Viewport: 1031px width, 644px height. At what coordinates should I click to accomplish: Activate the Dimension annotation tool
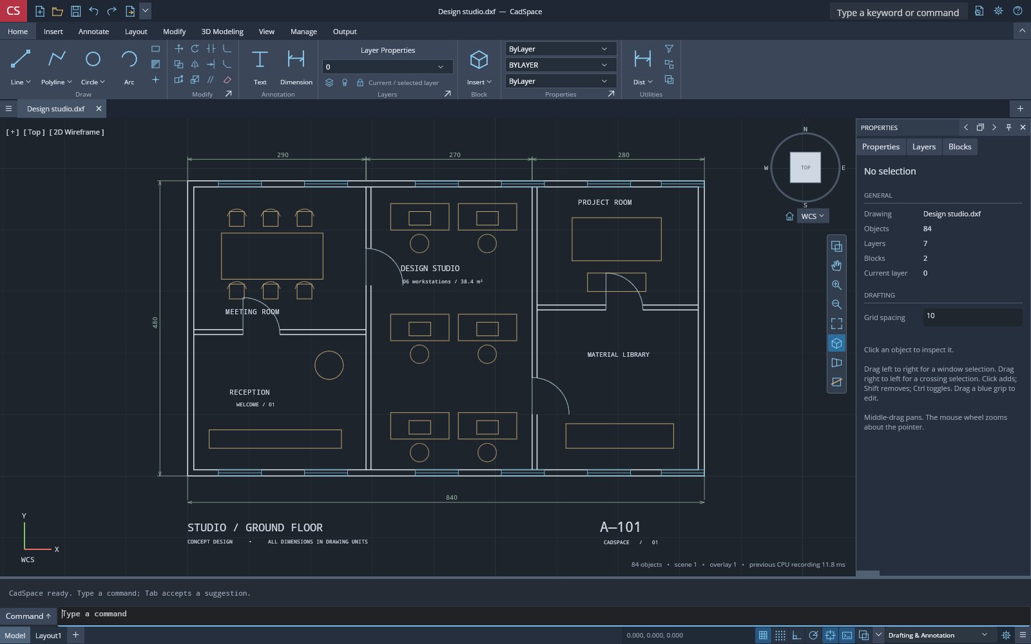click(296, 59)
